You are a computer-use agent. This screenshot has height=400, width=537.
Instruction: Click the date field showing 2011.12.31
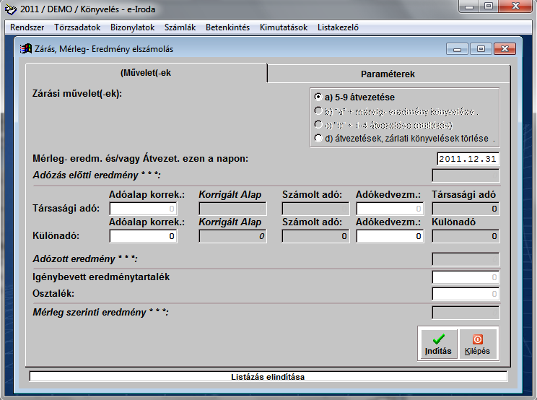[x=468, y=159]
